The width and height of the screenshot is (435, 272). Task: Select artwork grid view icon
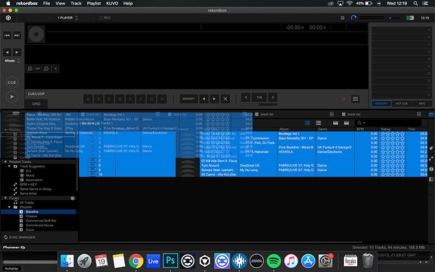[x=307, y=123]
